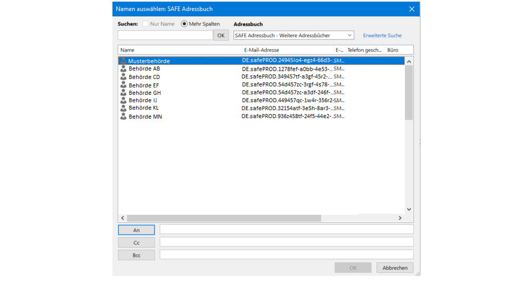The width and height of the screenshot is (531, 285).
Task: Click the contact icon beside Behörde AB
Action: (x=124, y=68)
